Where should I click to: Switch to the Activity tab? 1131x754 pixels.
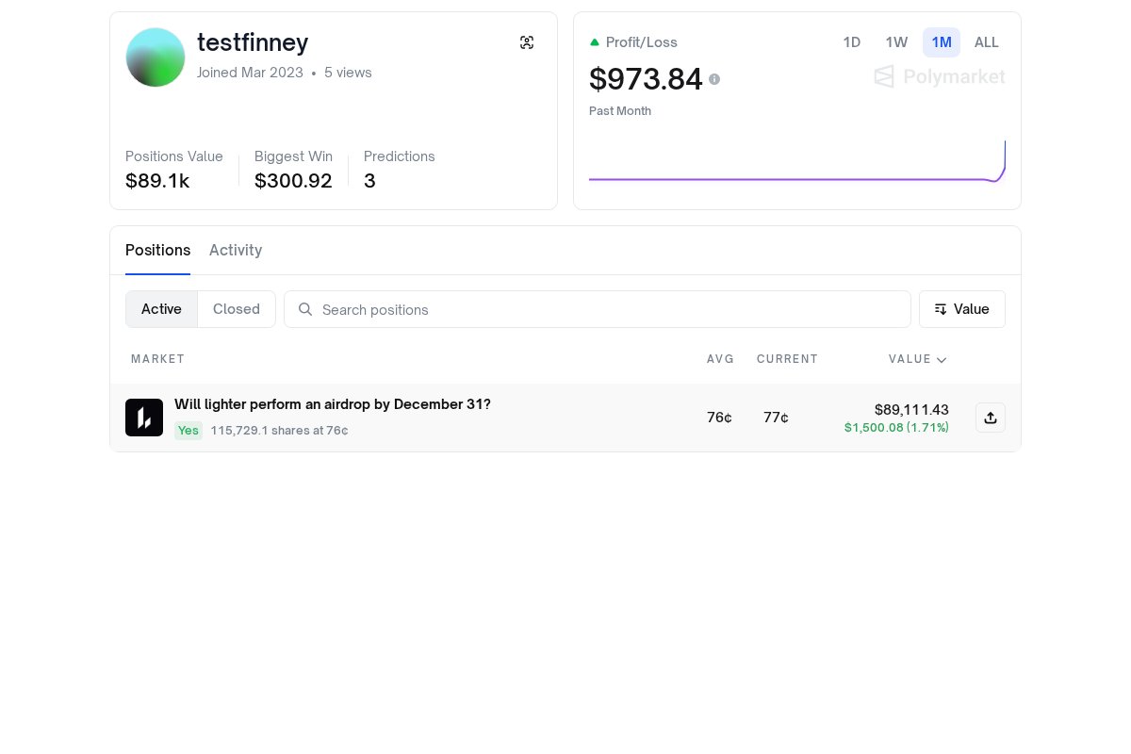[236, 250]
